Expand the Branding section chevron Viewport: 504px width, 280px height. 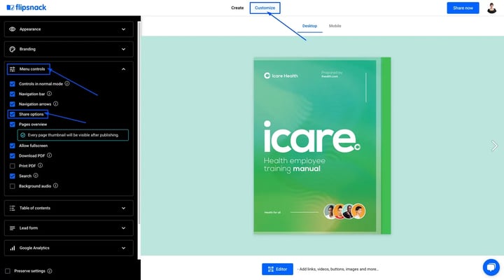pos(123,49)
